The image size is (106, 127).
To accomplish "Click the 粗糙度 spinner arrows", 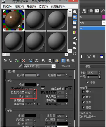I will (x=67, y=75).
